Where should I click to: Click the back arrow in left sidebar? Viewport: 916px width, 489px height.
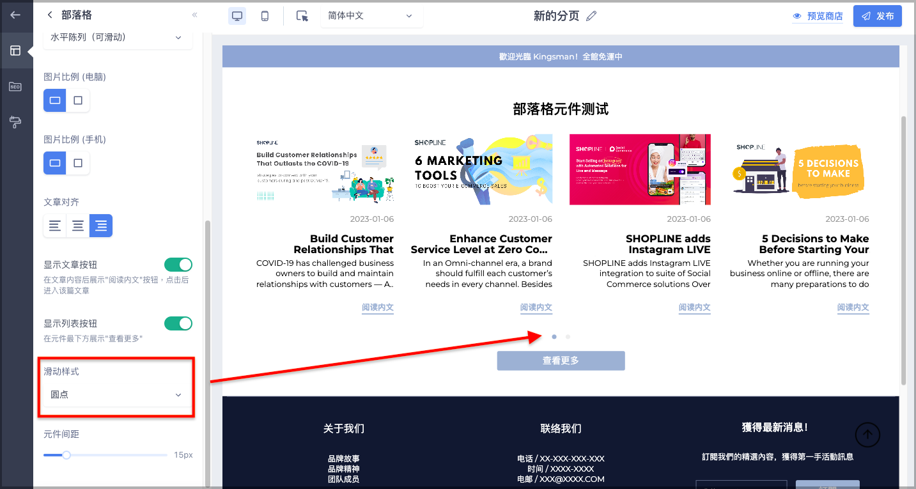pyautogui.click(x=16, y=15)
